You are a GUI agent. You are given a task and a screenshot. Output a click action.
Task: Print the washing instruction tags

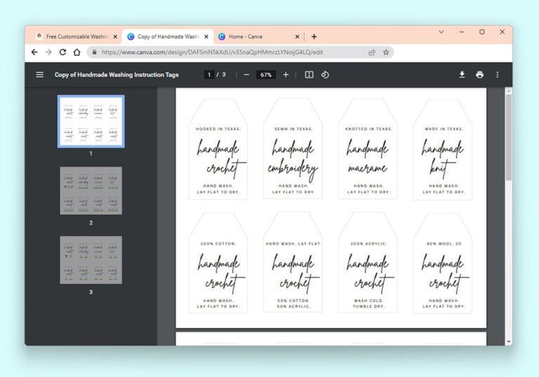pyautogui.click(x=479, y=75)
